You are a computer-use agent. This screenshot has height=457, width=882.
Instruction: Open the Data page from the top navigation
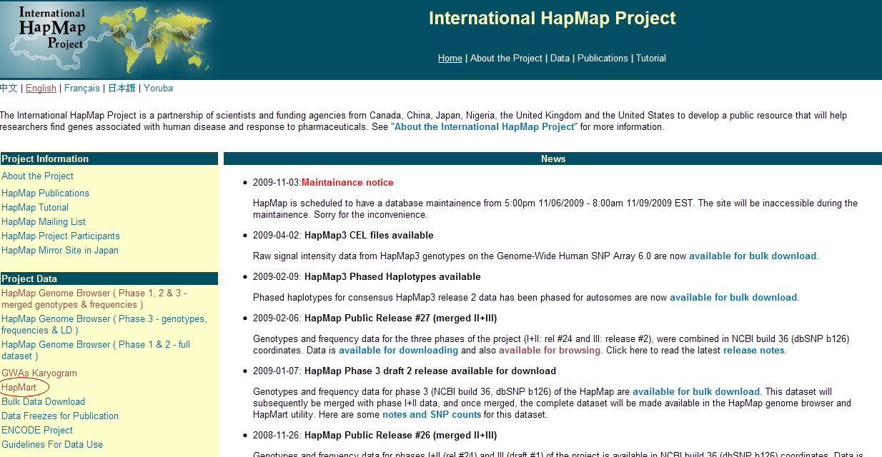[560, 59]
